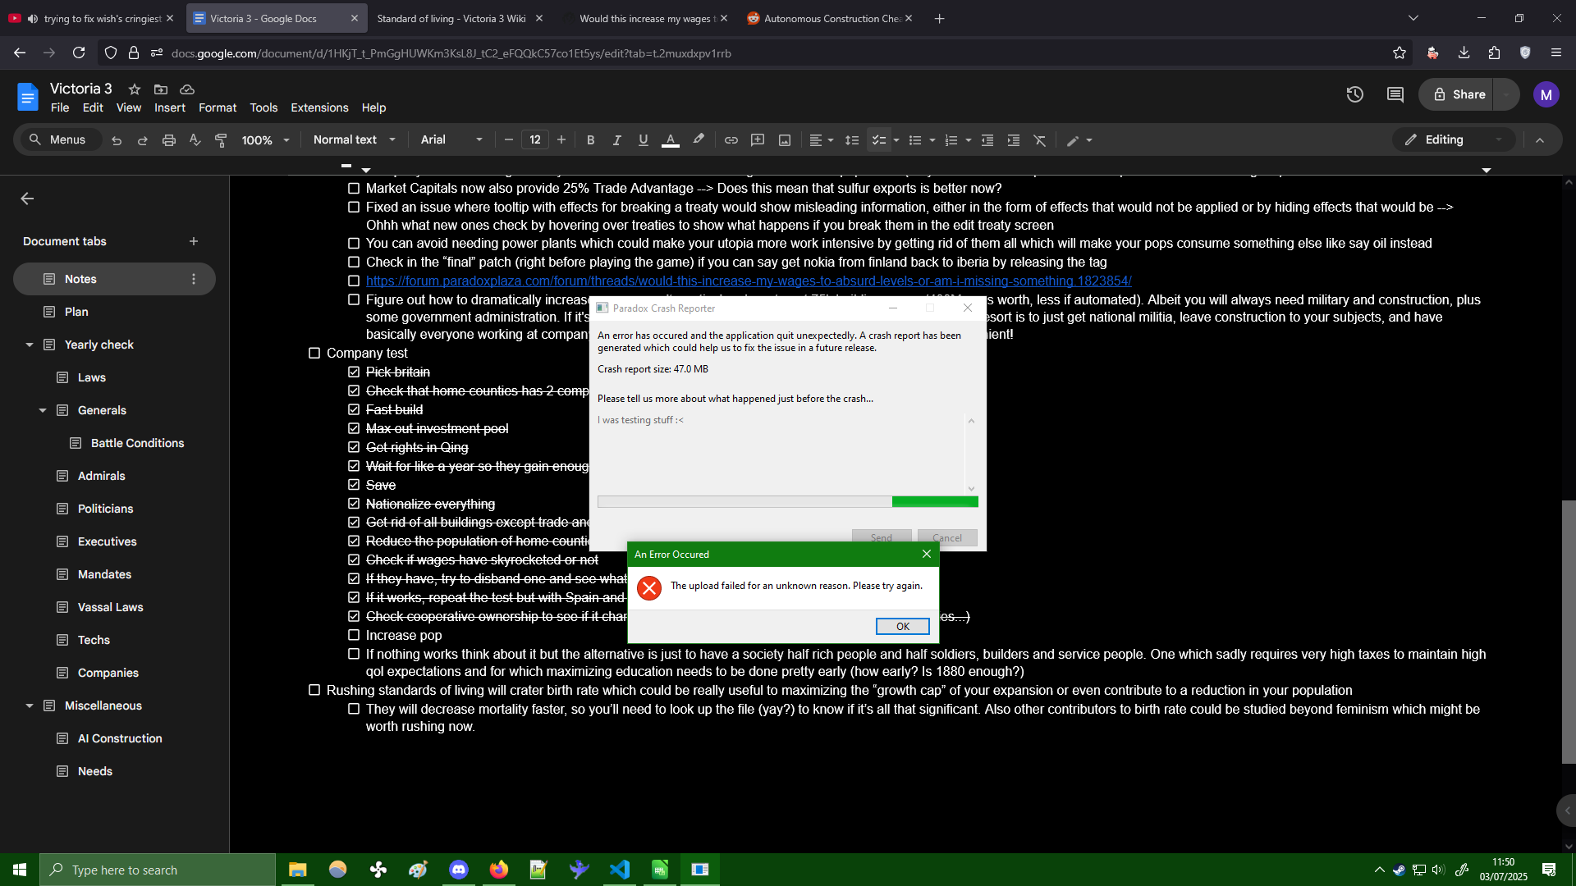Image resolution: width=1576 pixels, height=886 pixels.
Task: Click OK in the error dialog
Action: pyautogui.click(x=903, y=626)
